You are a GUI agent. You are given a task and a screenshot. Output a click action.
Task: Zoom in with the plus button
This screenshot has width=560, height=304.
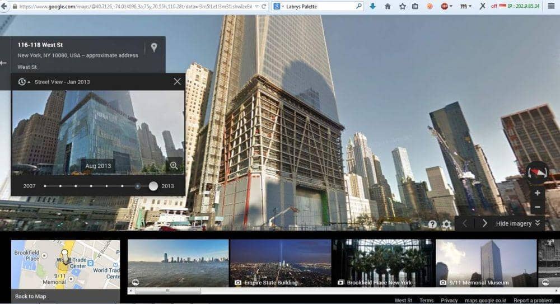point(538,193)
